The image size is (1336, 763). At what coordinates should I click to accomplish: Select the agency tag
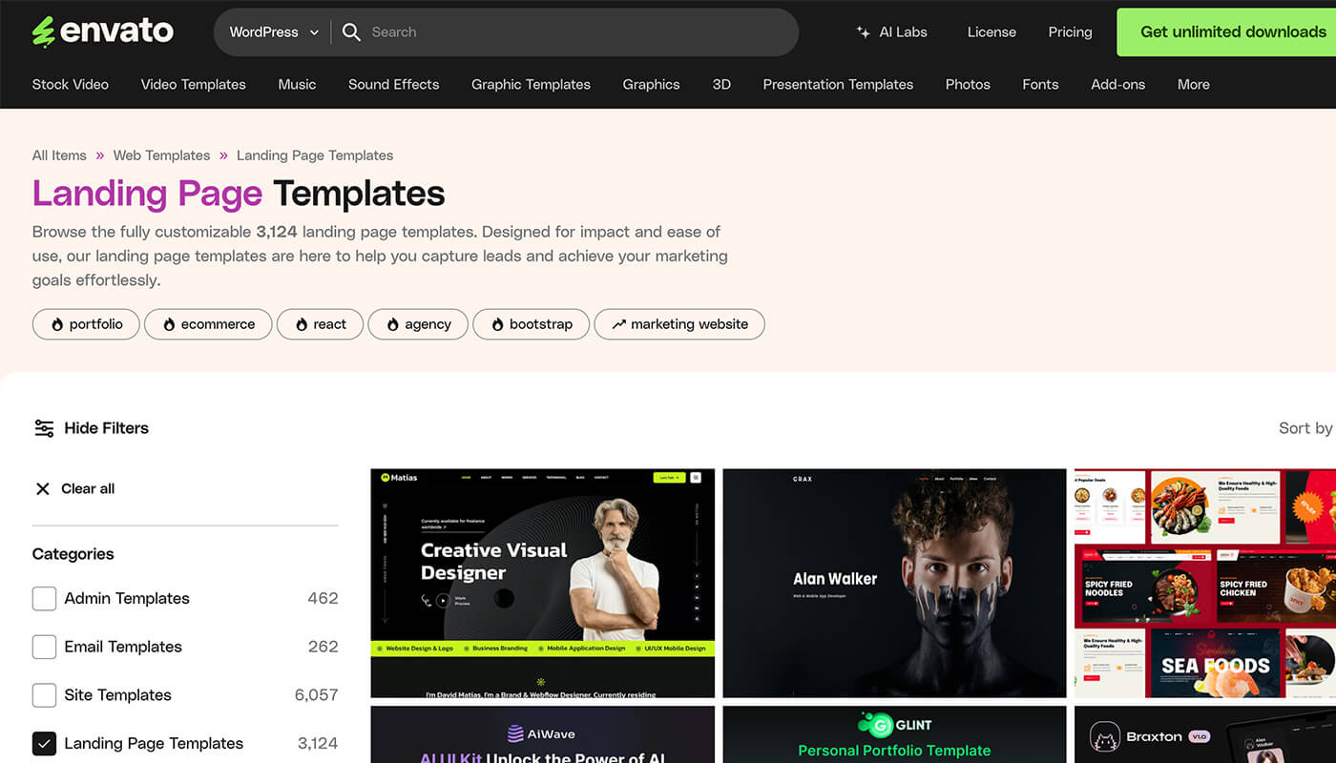(418, 324)
